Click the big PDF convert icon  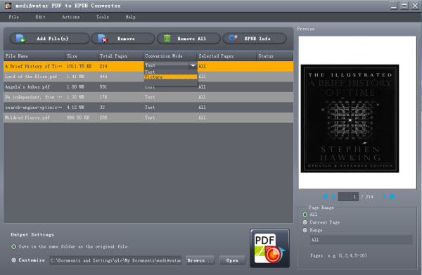click(x=269, y=248)
